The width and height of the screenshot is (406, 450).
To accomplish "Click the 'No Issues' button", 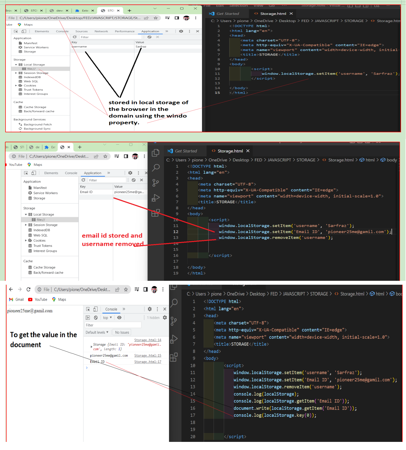I will click(122, 332).
